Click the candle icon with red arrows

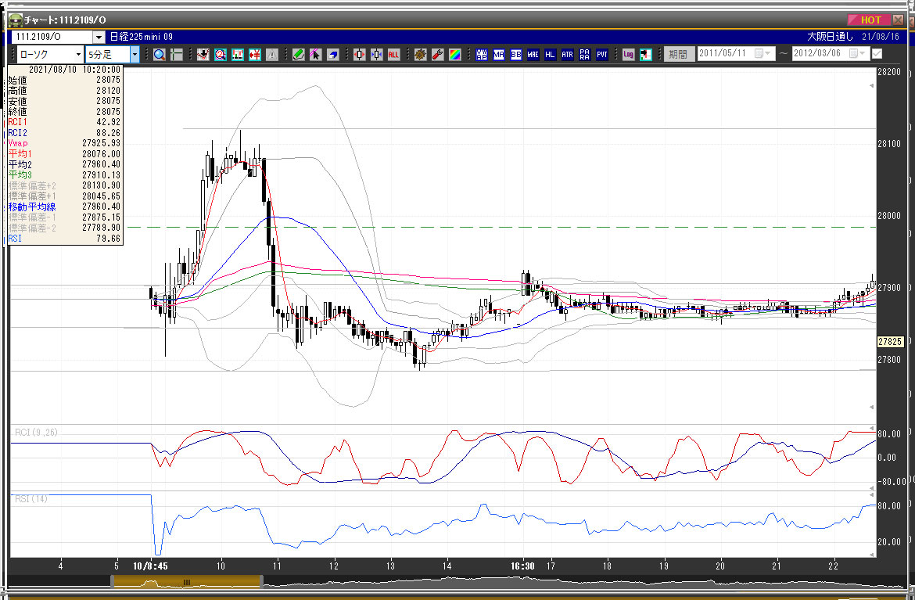point(360,54)
